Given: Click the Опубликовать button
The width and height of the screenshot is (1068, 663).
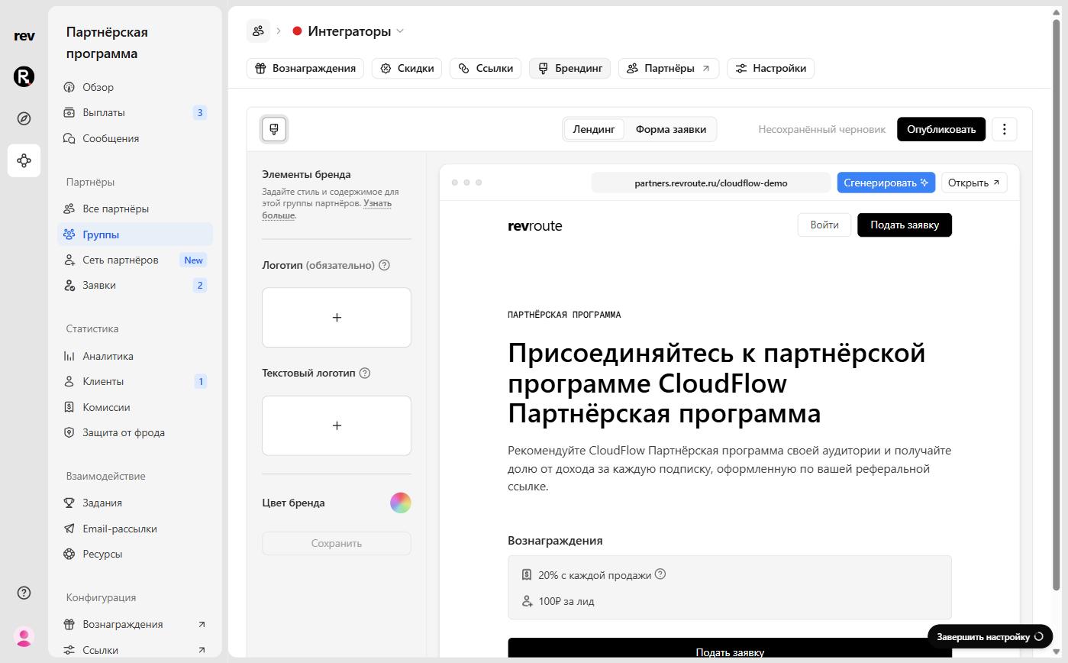Looking at the screenshot, I should (x=941, y=129).
